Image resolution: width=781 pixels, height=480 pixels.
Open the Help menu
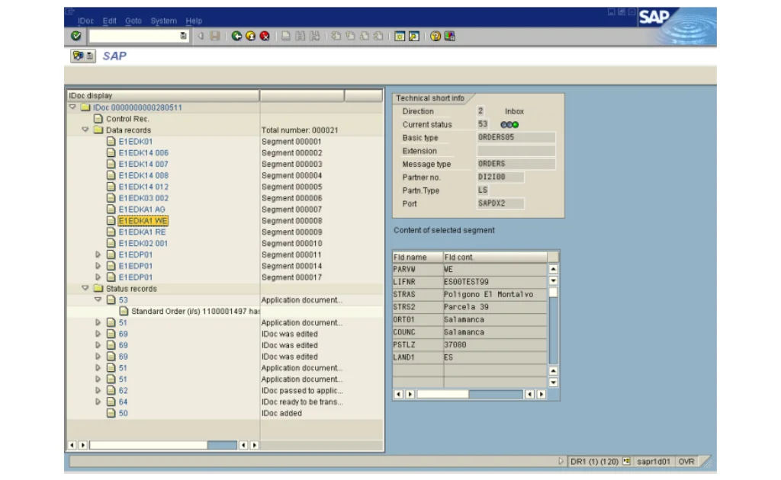point(194,21)
